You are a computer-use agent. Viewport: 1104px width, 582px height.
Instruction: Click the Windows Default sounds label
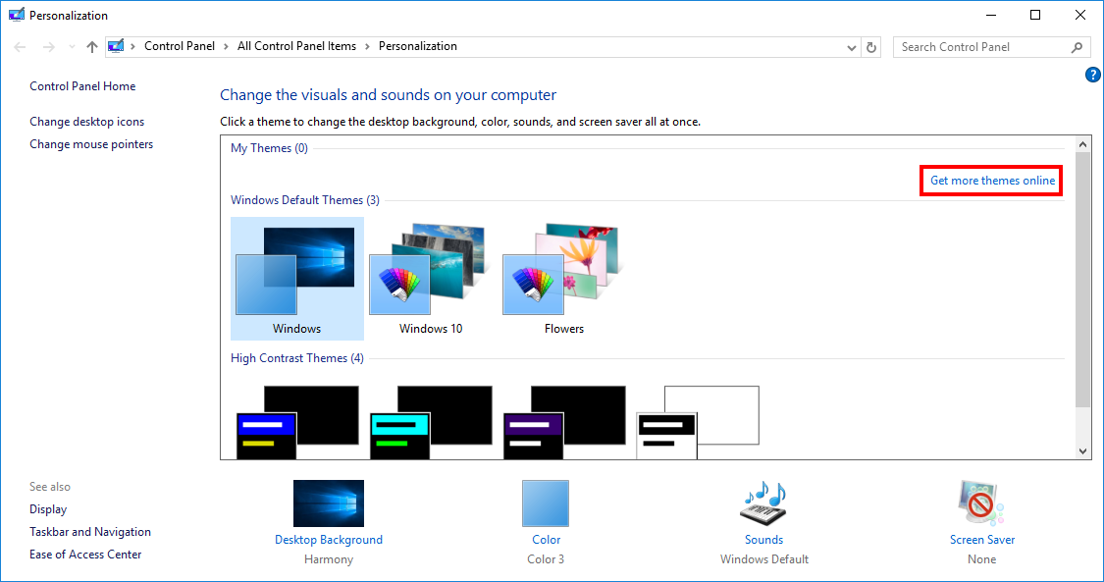coord(763,559)
